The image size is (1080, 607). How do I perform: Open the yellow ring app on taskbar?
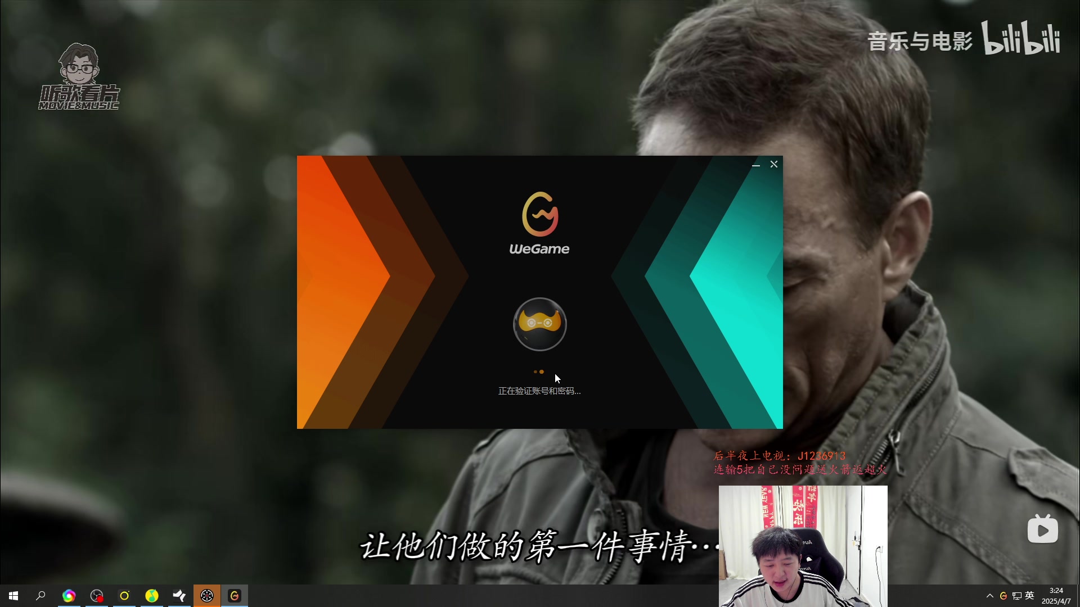pos(124,596)
